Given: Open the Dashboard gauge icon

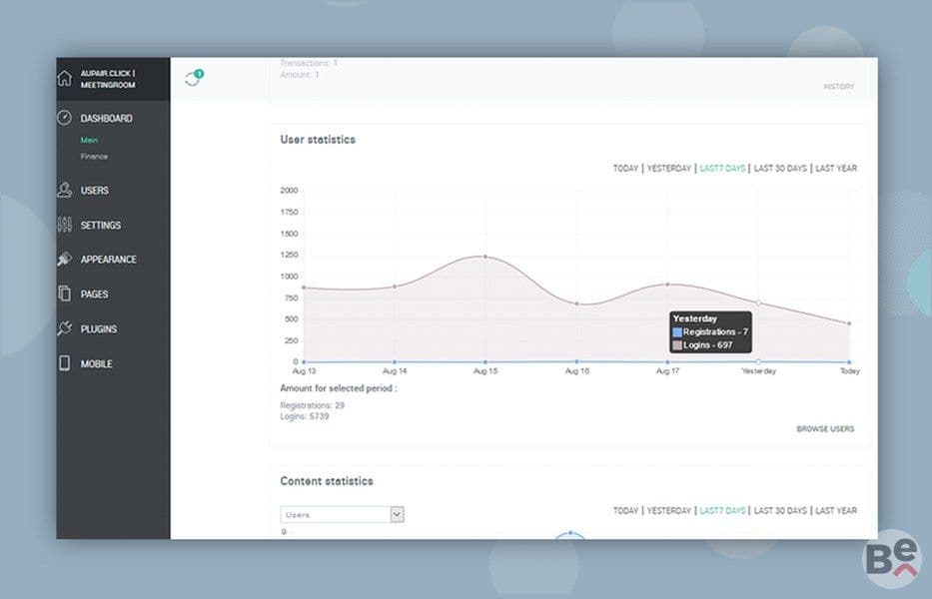Looking at the screenshot, I should (x=64, y=118).
